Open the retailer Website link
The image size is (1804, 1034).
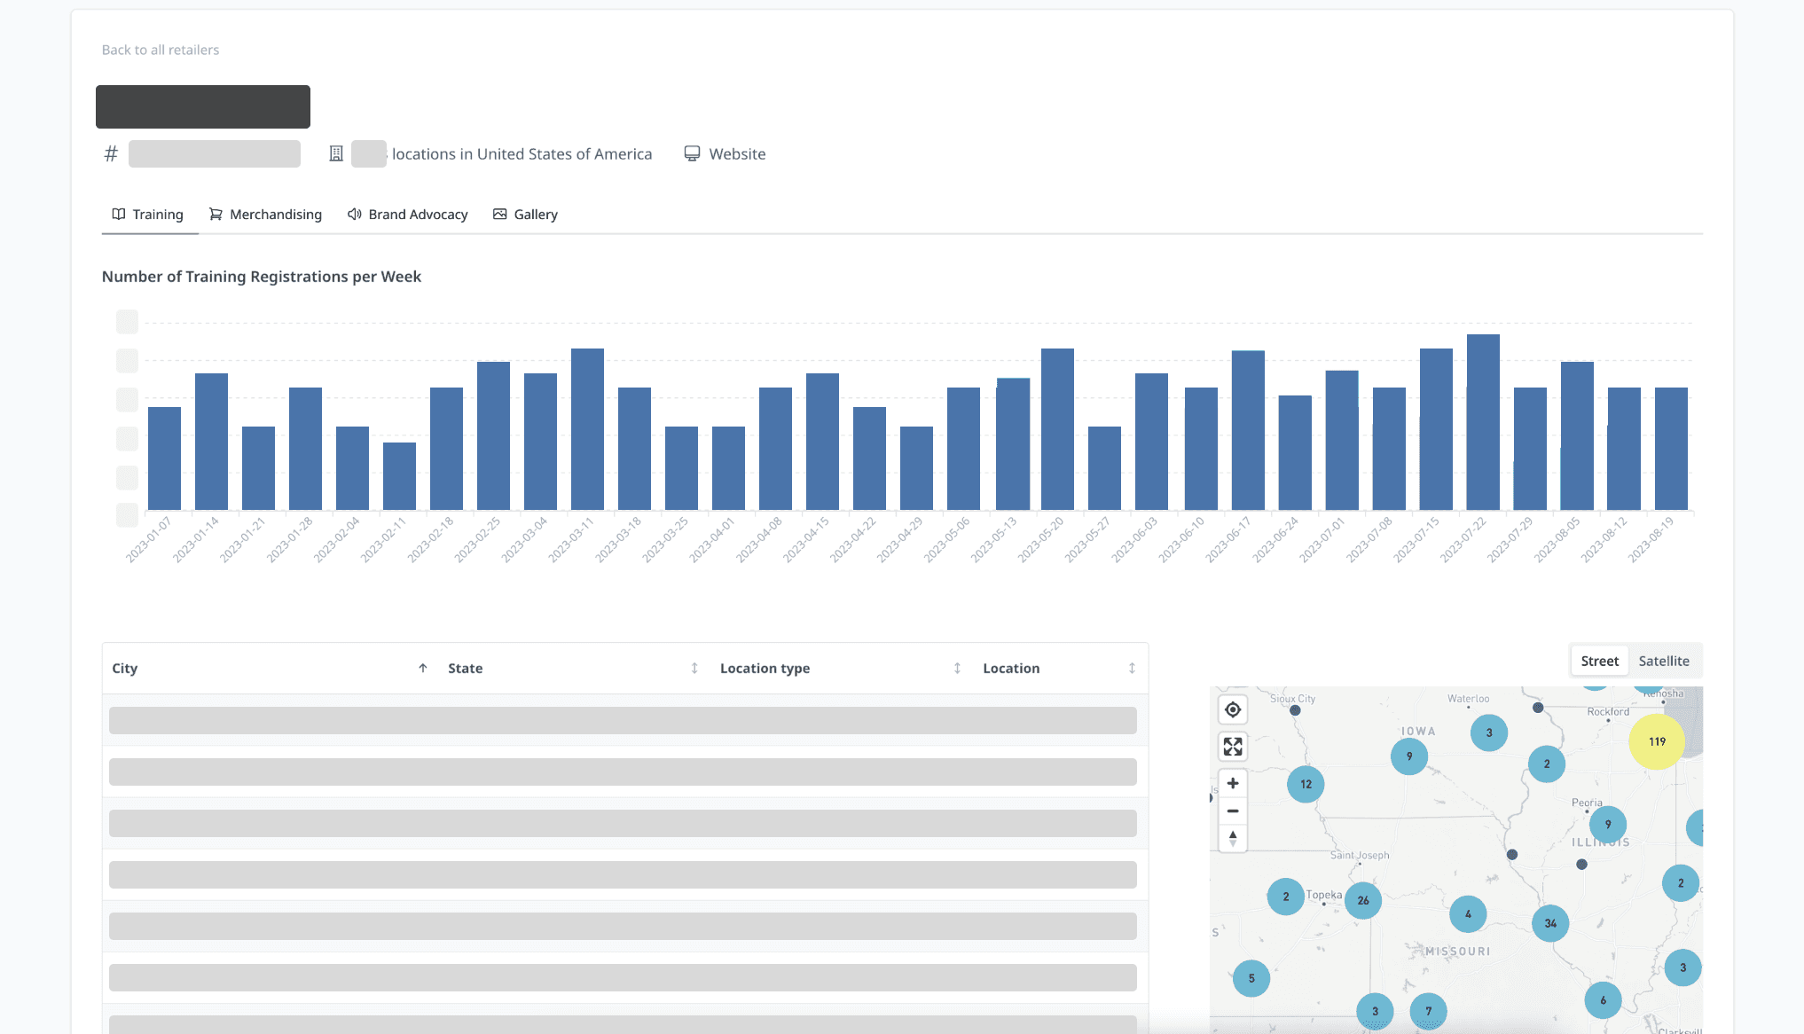(x=737, y=153)
